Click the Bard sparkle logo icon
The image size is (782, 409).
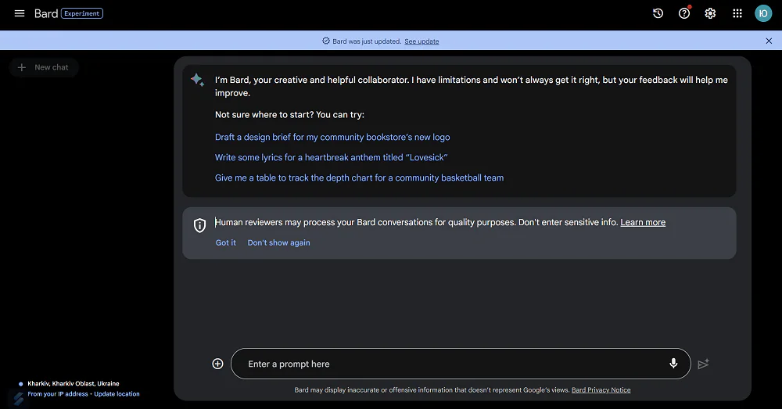(x=197, y=80)
